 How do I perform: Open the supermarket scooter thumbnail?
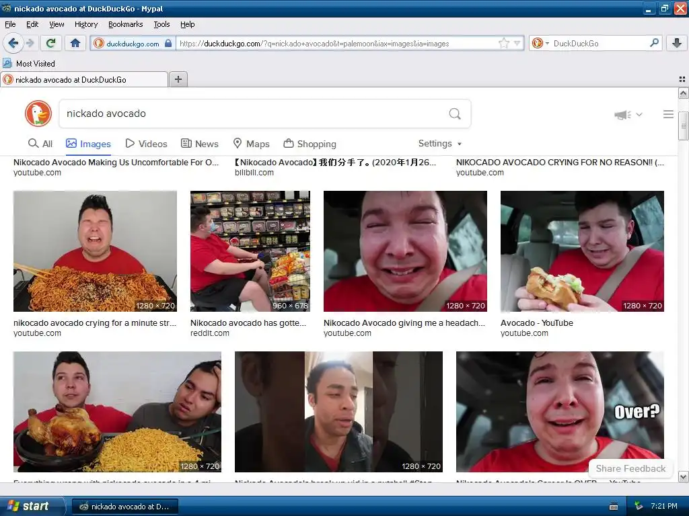(250, 251)
